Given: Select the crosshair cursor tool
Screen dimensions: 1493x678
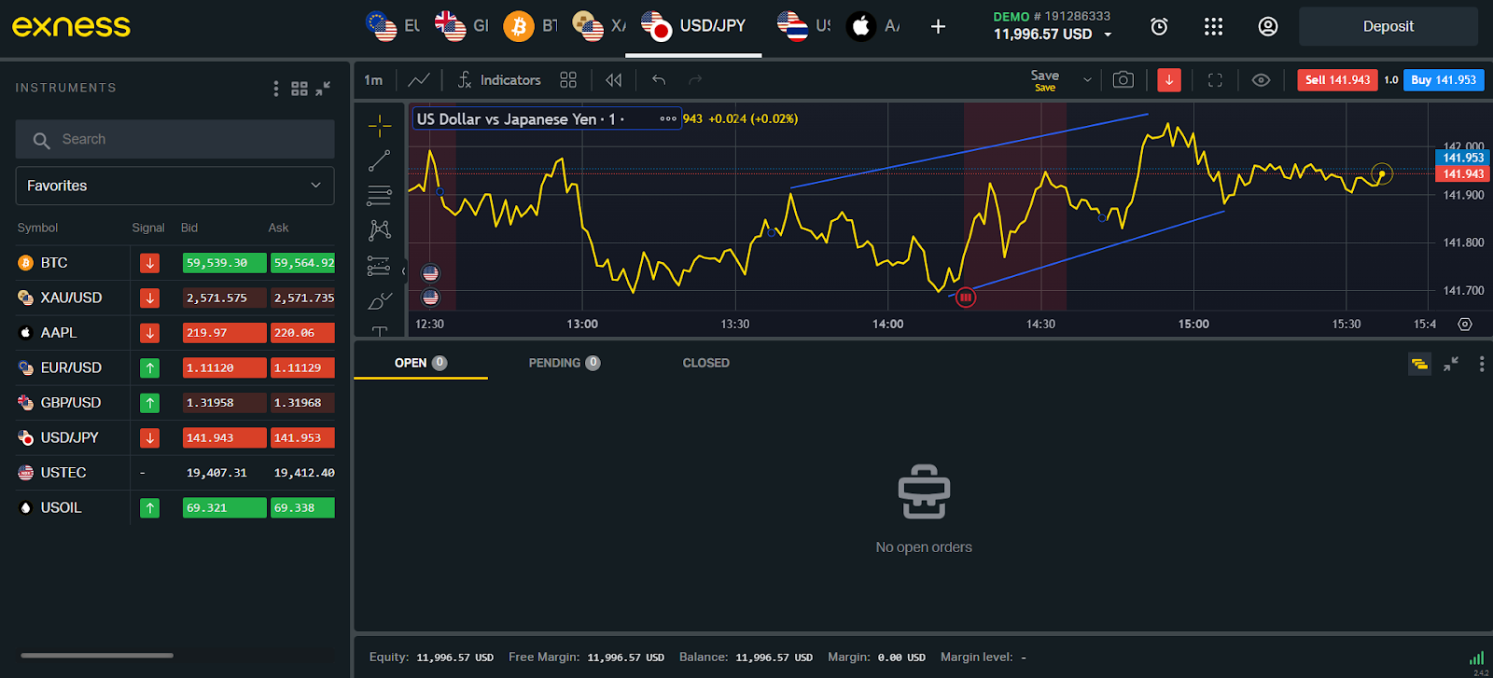Looking at the screenshot, I should [380, 125].
